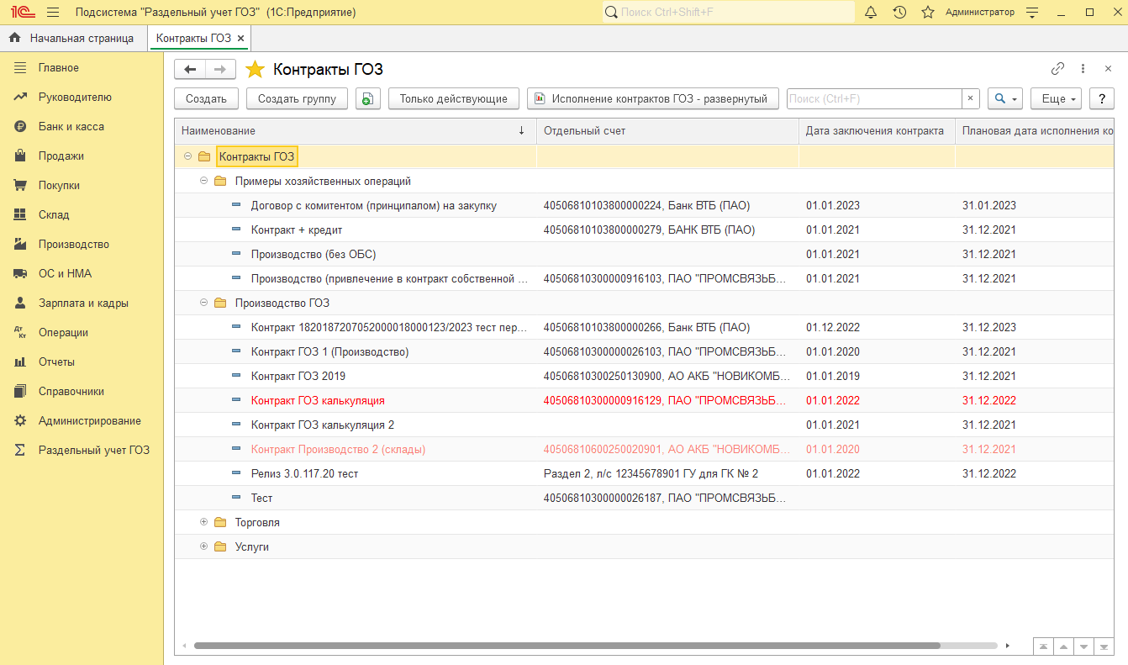
Task: Click the list search field Поиск (Ctrl+F)
Action: point(874,98)
